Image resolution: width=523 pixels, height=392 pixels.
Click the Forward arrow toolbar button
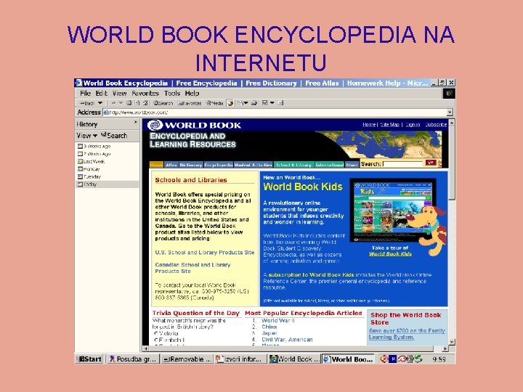113,103
